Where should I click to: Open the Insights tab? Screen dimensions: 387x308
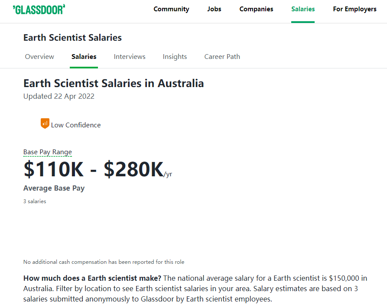pyautogui.click(x=175, y=57)
